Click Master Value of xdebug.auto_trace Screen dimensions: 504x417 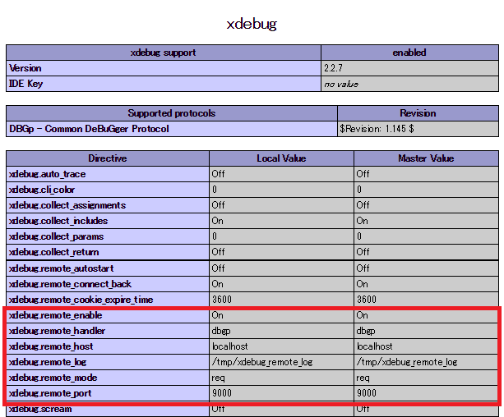click(426, 174)
